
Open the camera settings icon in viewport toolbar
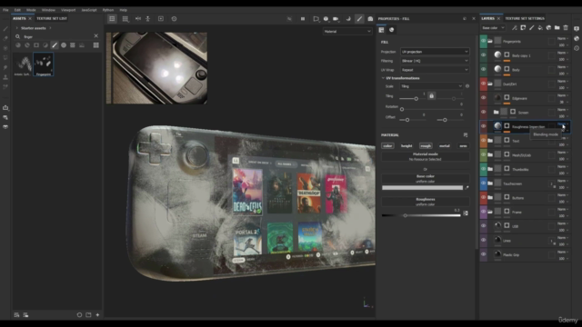pos(336,18)
